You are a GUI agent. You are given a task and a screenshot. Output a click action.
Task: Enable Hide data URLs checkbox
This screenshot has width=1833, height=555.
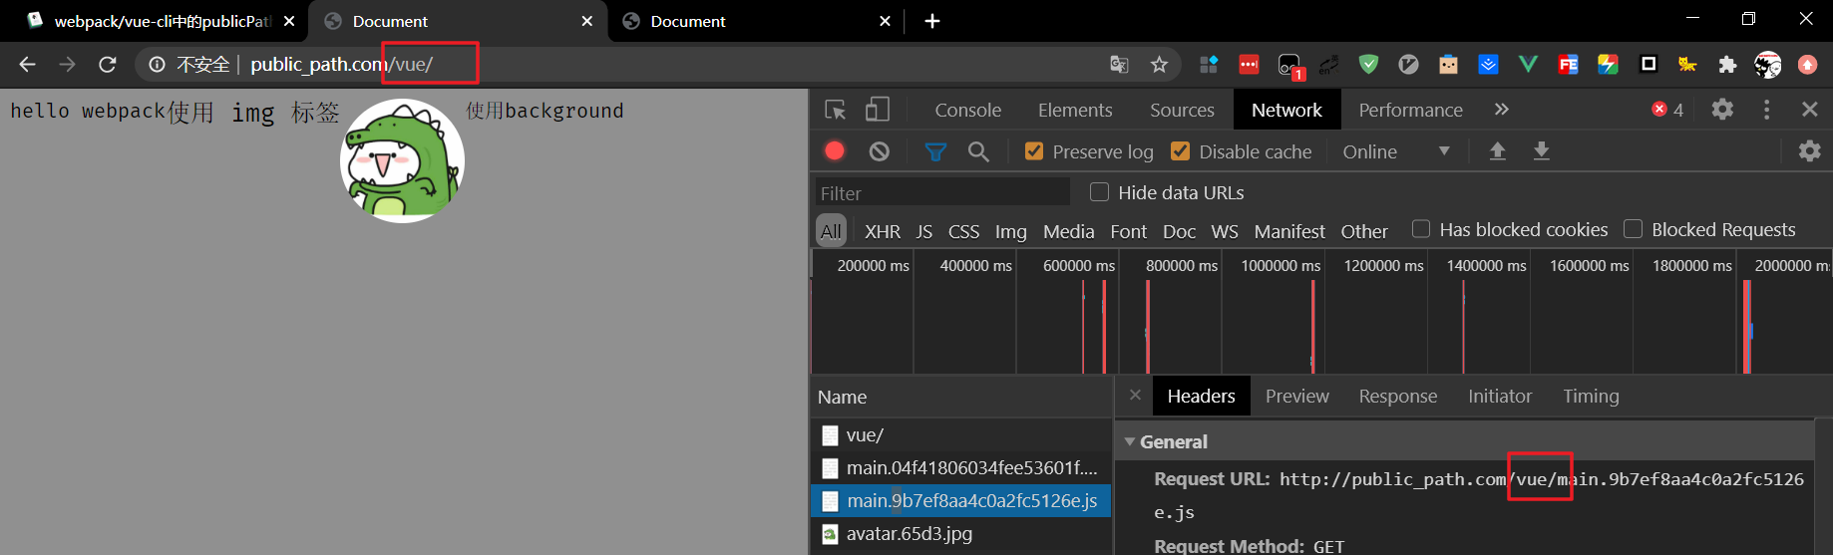tap(1100, 192)
